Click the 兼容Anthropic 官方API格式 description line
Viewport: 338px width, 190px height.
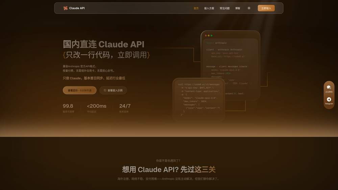(x=79, y=66)
